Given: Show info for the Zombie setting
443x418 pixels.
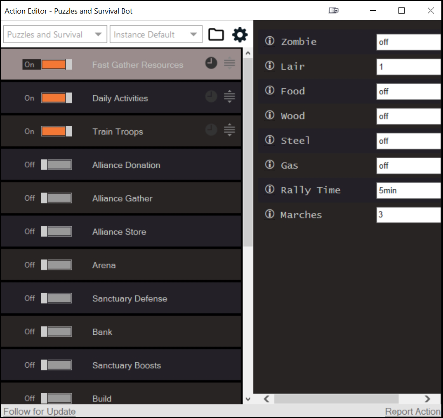Looking at the screenshot, I should pyautogui.click(x=269, y=41).
